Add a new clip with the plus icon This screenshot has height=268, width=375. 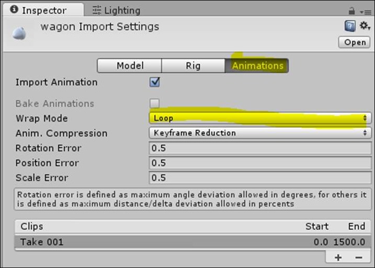[338, 258]
